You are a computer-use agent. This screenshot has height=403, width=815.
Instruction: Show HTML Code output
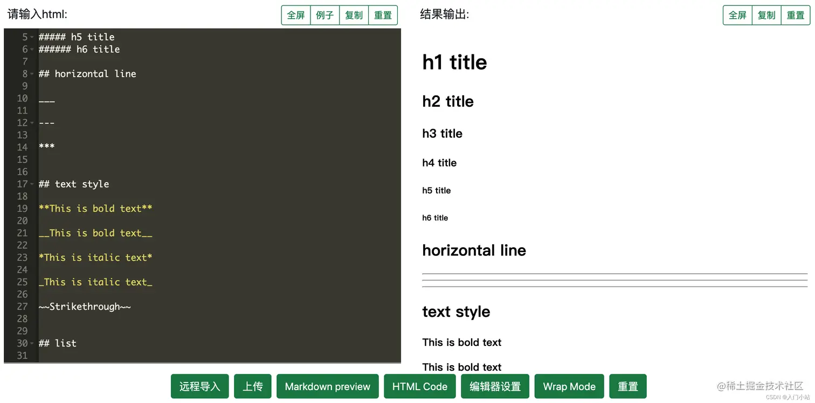pos(420,386)
